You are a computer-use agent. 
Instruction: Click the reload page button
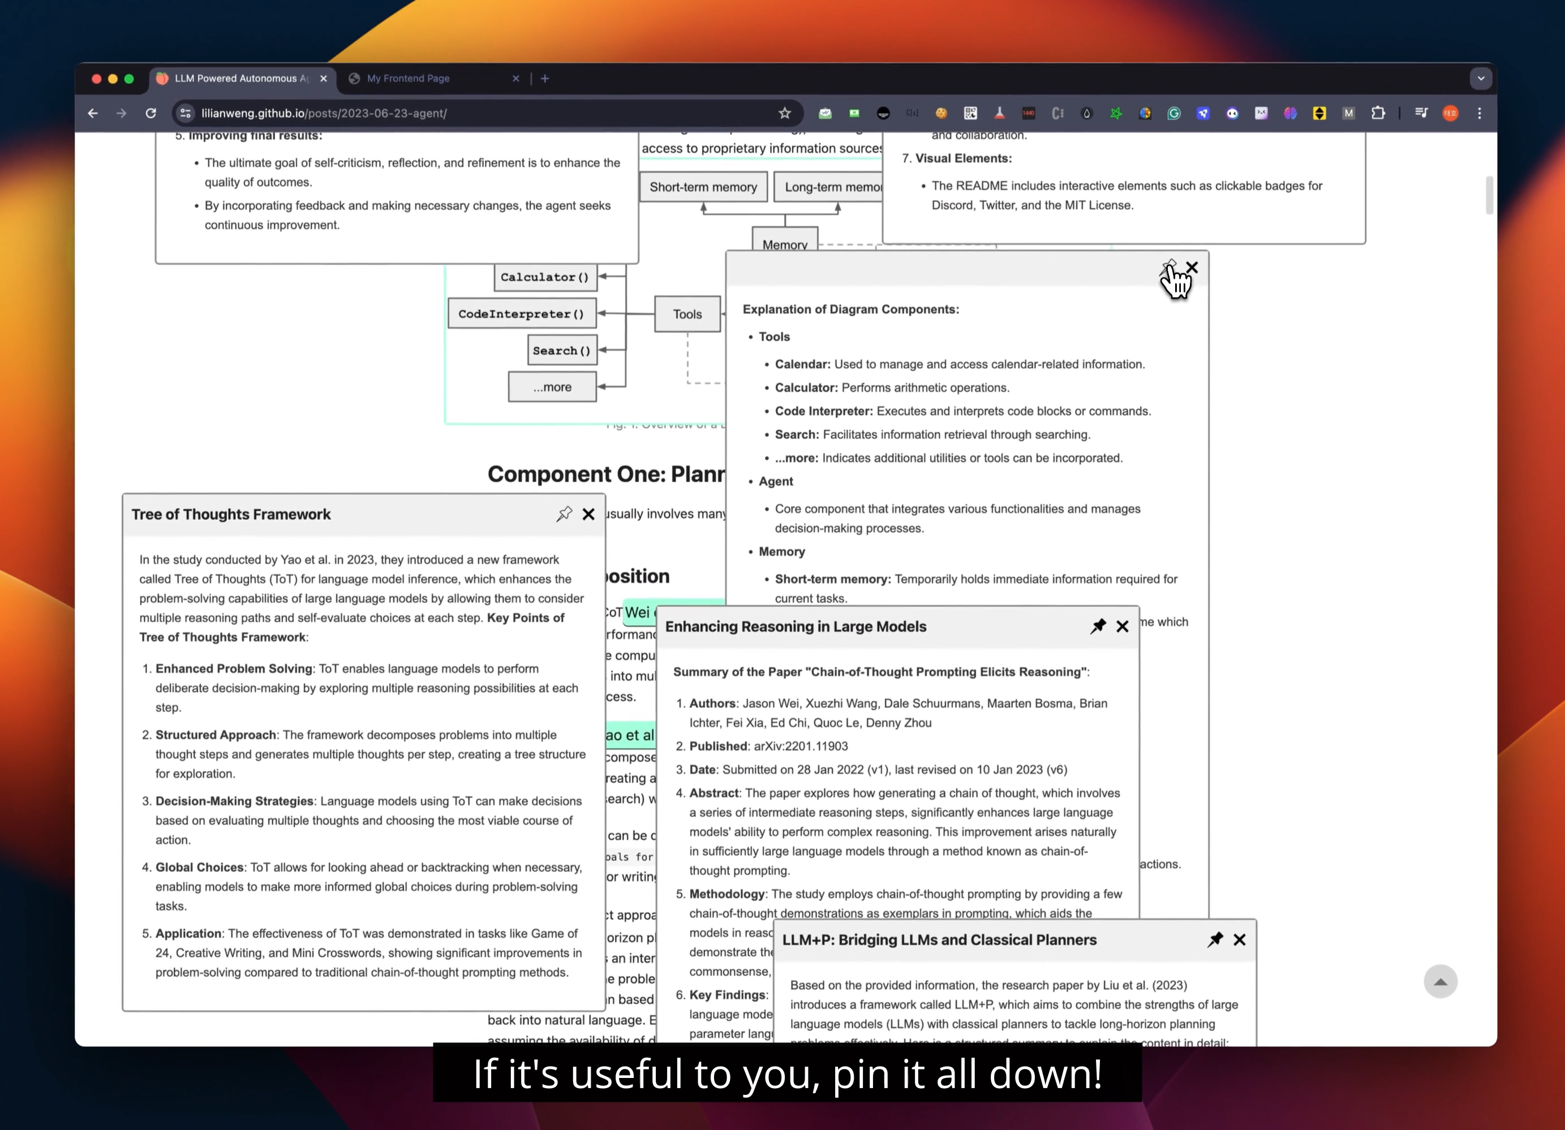click(151, 113)
